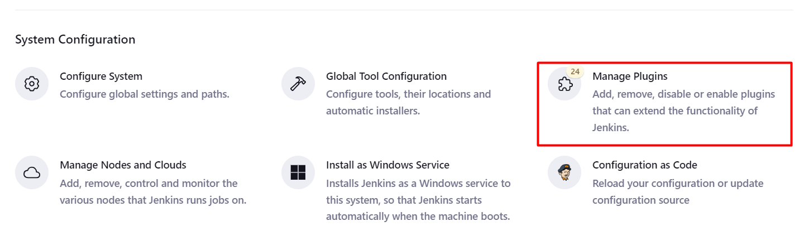This screenshot has height=245, width=804.
Task: Click the Manage Plugins puzzle piece icon
Action: click(564, 84)
